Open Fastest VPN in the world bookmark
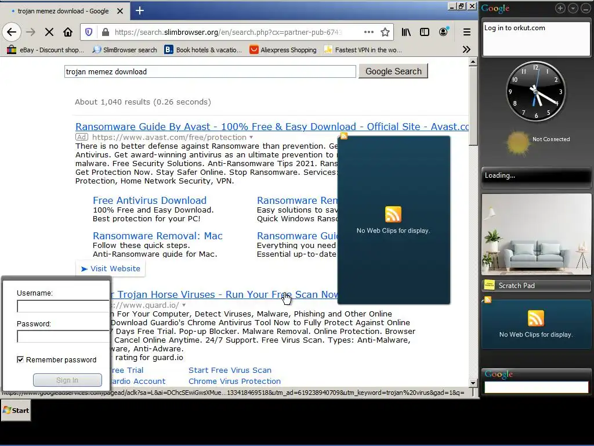This screenshot has height=446, width=594. pos(363,50)
